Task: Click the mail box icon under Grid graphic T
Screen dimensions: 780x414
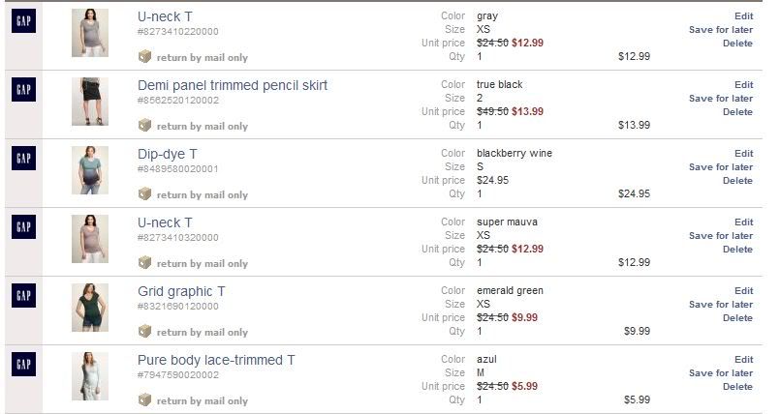Action: (145, 332)
